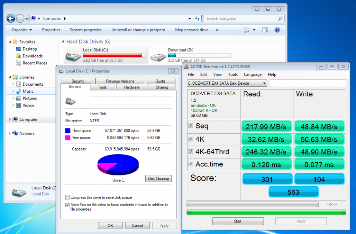Click the Back navigation arrow in Explorer
This screenshot has height=234, width=356.
click(11, 18)
